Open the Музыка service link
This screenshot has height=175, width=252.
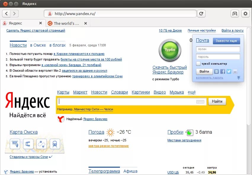click(x=176, y=92)
